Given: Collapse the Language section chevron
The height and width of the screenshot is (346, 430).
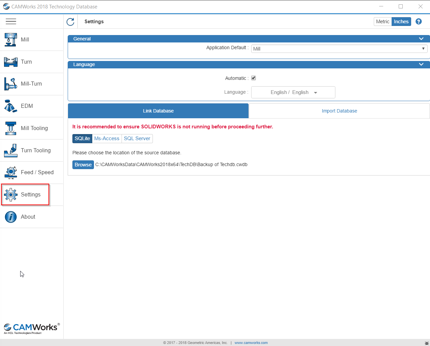Looking at the screenshot, I should pyautogui.click(x=421, y=64).
